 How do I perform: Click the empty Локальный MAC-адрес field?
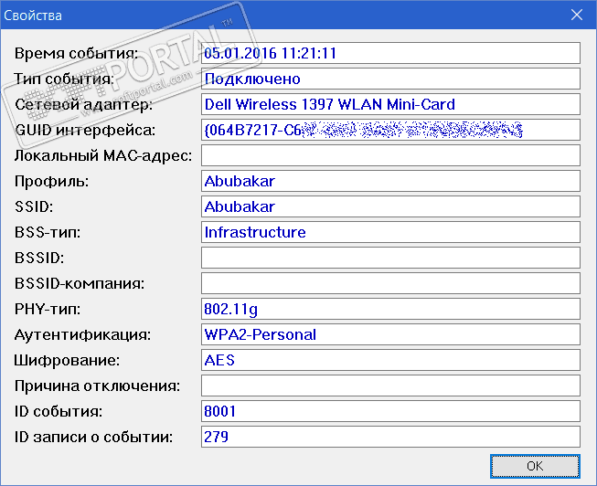click(x=390, y=155)
